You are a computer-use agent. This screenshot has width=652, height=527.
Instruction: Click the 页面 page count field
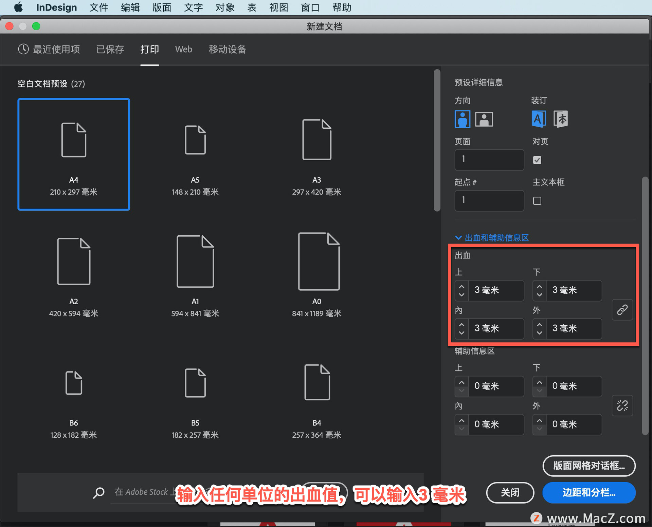(489, 159)
